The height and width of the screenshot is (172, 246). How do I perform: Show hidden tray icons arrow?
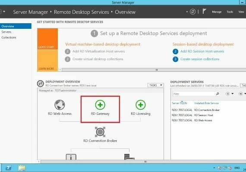[x=214, y=168]
